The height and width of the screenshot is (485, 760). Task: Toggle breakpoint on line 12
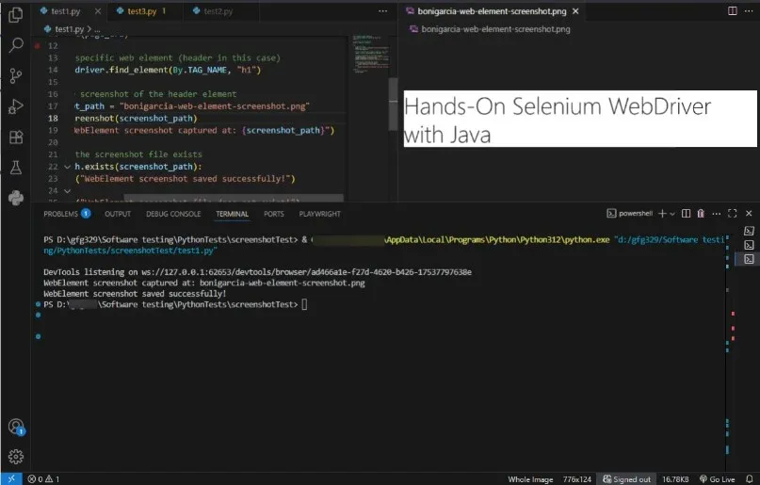(x=37, y=45)
